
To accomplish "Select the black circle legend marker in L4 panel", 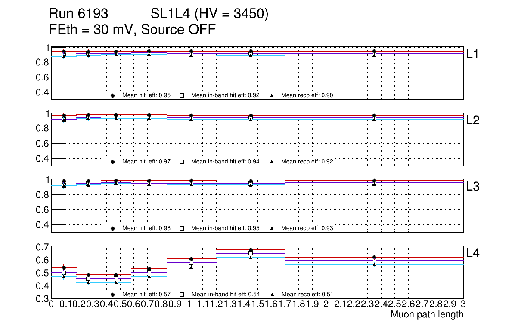I will pyautogui.click(x=113, y=295).
